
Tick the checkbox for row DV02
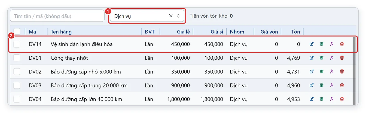tap(17, 72)
